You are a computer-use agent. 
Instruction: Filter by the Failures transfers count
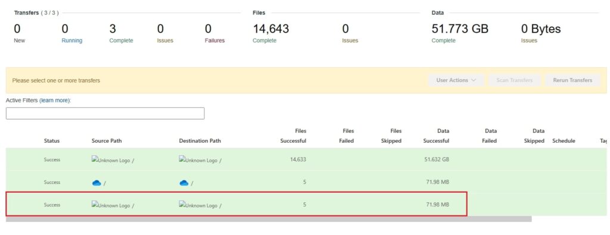pos(214,33)
